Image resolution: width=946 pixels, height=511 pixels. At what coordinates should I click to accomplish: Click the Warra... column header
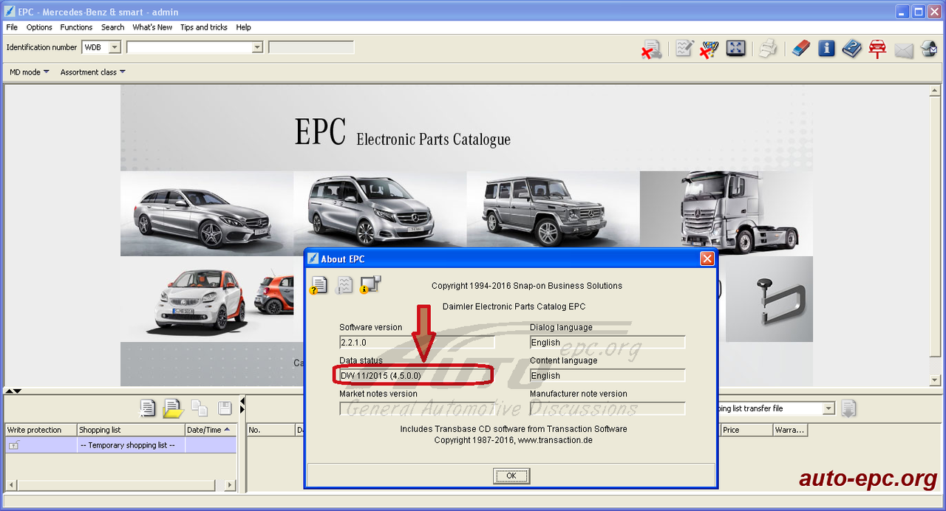tap(790, 430)
